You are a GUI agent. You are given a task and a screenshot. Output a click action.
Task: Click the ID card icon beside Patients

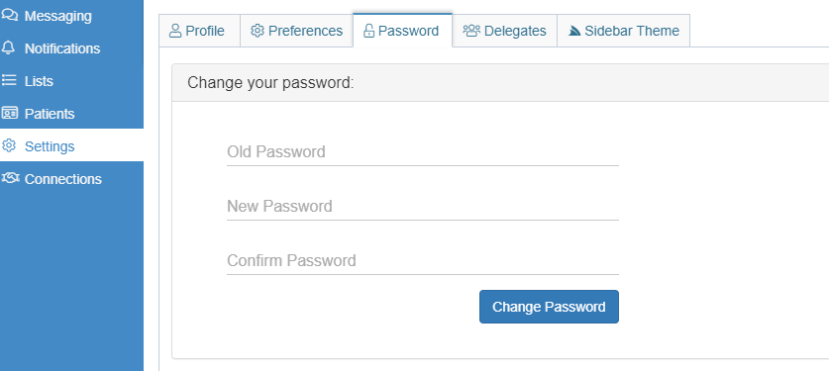coord(10,113)
